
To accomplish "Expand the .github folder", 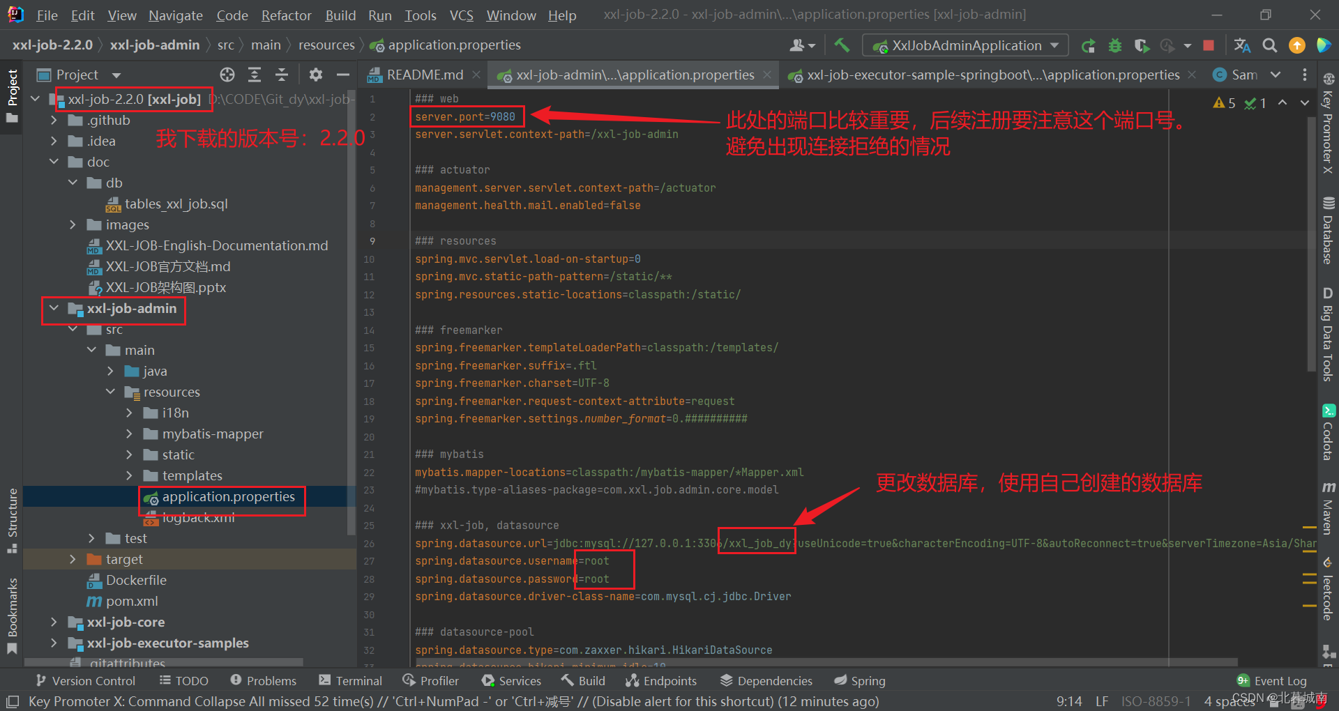I will coord(54,120).
